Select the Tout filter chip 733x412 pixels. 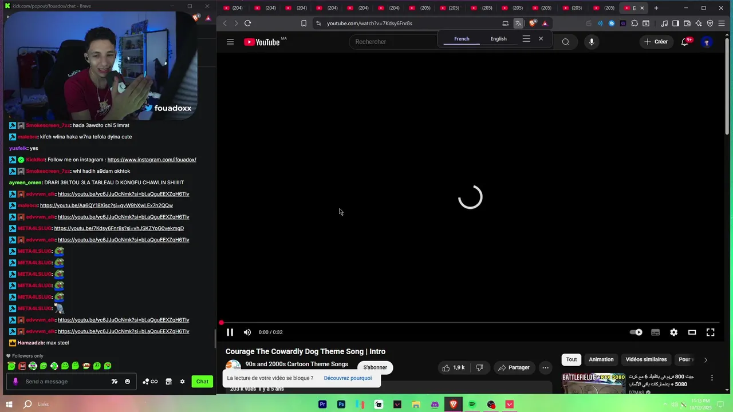click(572, 359)
